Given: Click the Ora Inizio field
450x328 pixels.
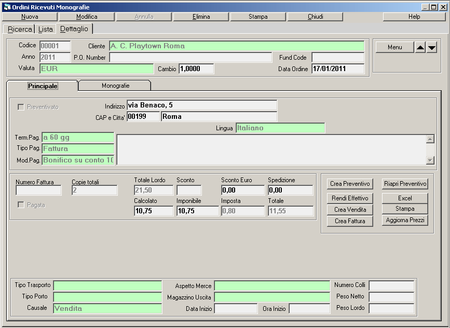Looking at the screenshot, I should (309, 309).
